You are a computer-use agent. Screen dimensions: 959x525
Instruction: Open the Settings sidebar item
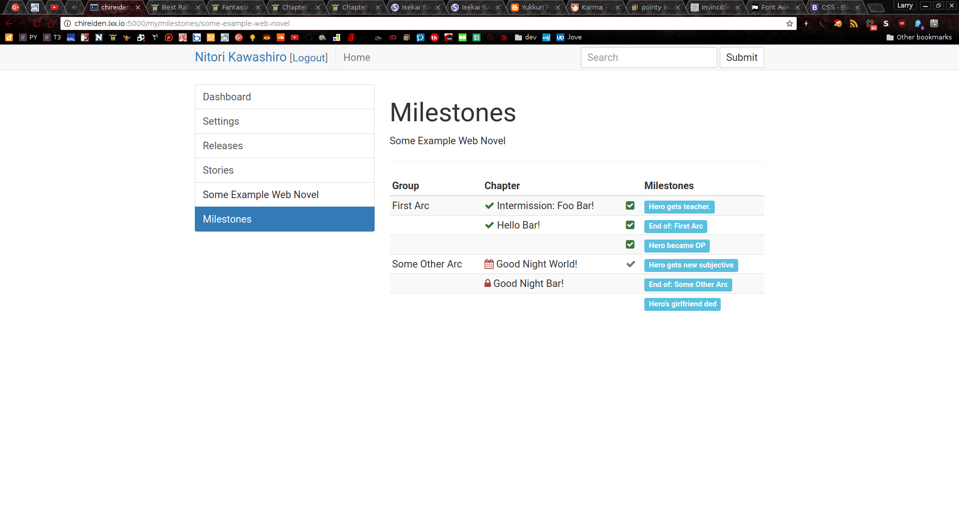coord(285,121)
